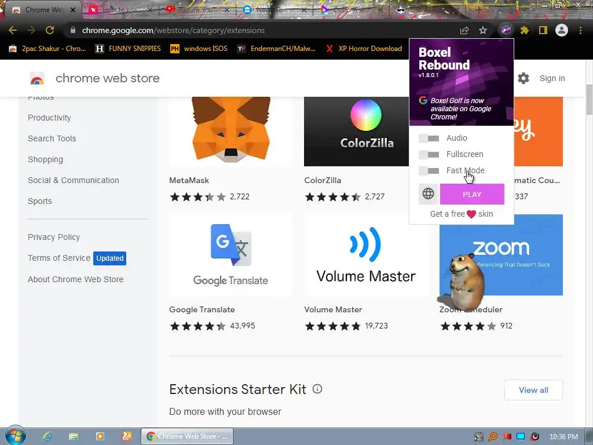
Task: Open the ColorZilla extension thumbnail
Action: click(x=356, y=131)
